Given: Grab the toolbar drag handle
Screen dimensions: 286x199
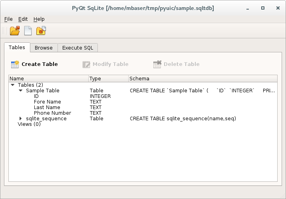Looking at the screenshot, I should point(3,31).
